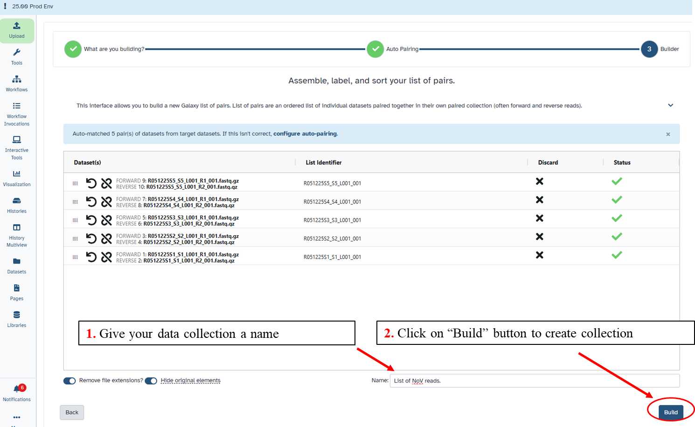695x427 pixels.
Task: Go to the Auto Pairing wizard step
Action: [x=375, y=49]
